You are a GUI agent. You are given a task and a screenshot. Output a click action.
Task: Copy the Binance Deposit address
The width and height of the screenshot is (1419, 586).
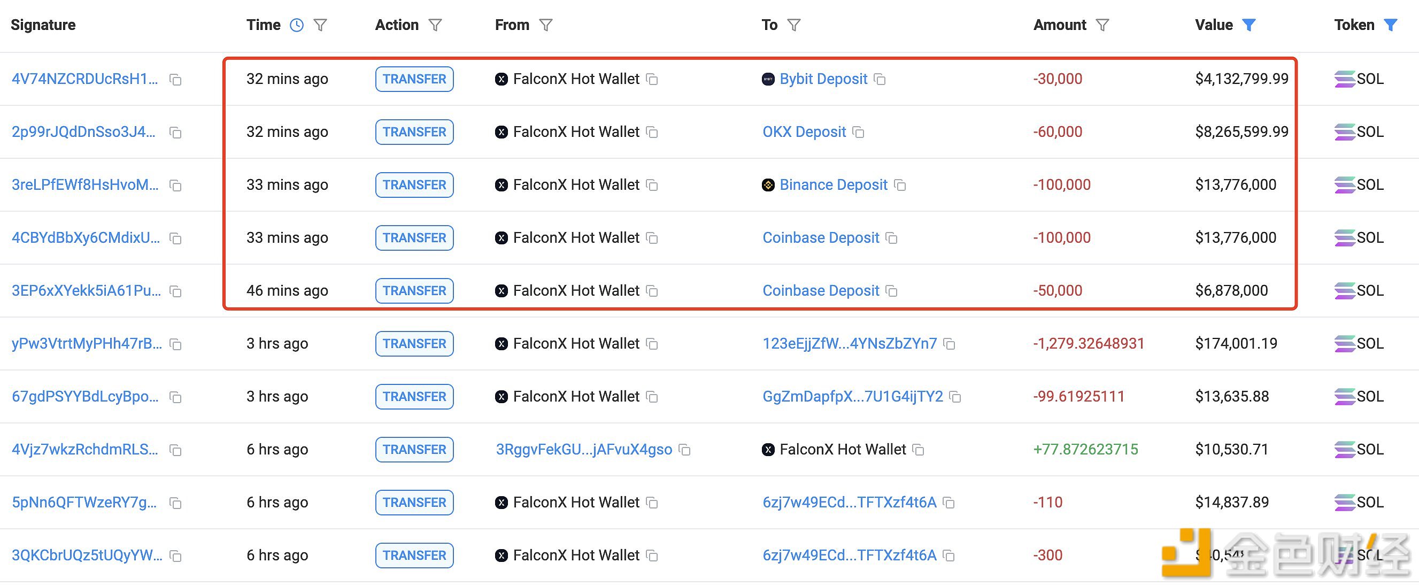[x=900, y=186]
